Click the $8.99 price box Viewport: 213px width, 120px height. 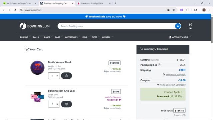tap(116, 92)
